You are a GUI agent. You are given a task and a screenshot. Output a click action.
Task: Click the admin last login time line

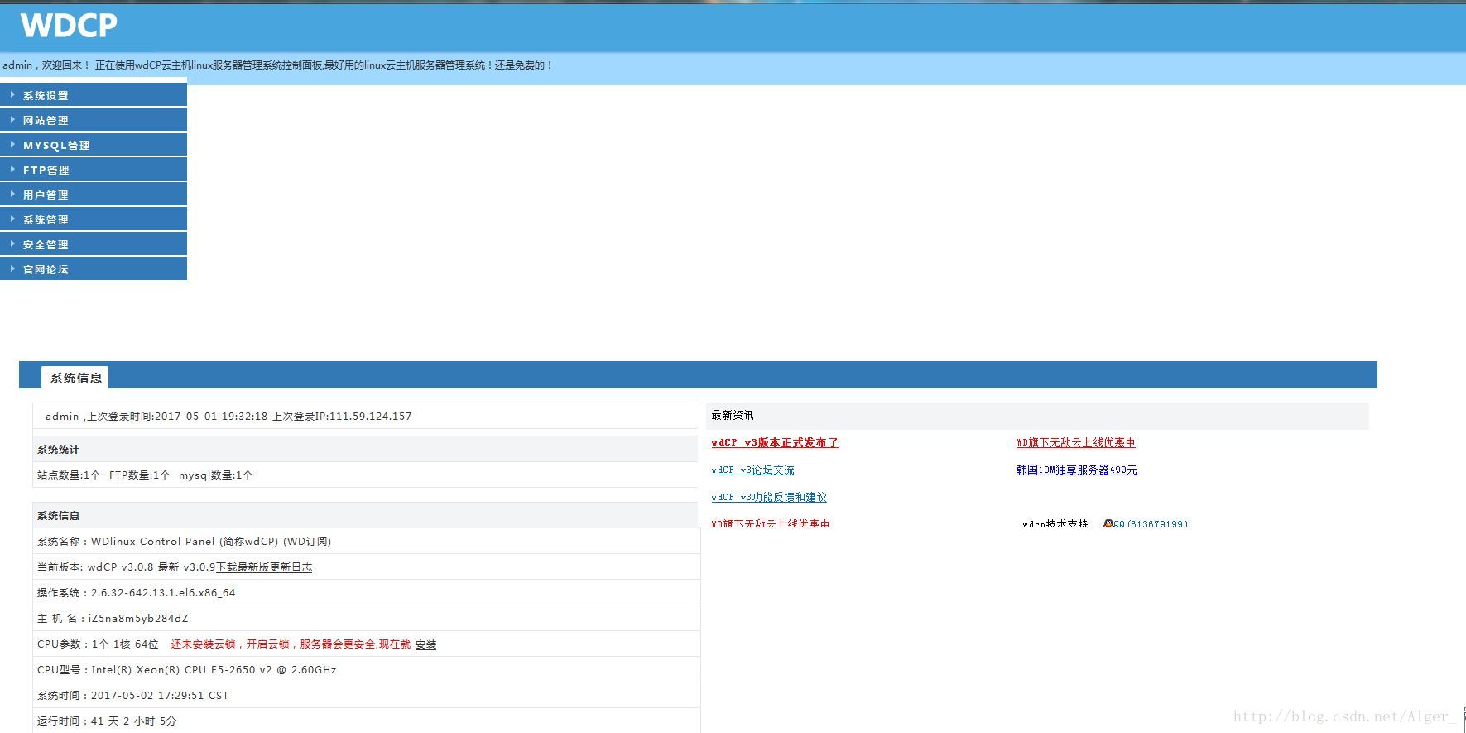[228, 417]
